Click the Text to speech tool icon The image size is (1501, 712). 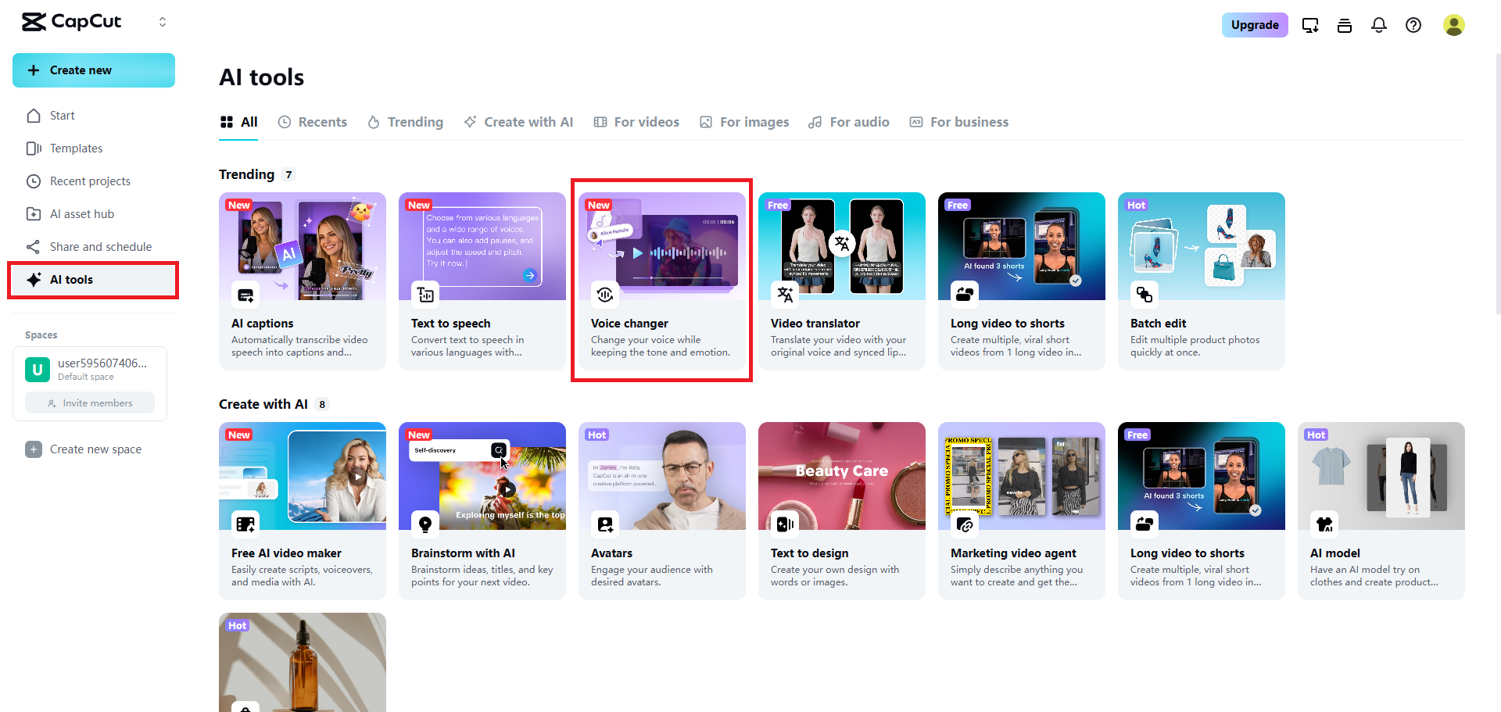(425, 295)
